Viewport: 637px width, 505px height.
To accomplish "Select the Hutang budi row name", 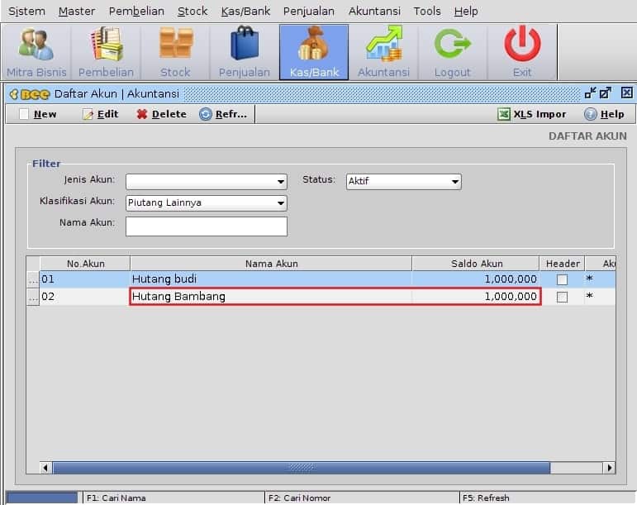I will coord(164,279).
